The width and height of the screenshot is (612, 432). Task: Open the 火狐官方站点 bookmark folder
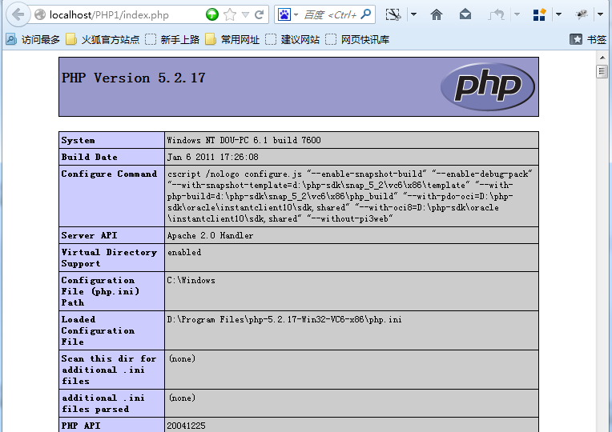click(103, 39)
